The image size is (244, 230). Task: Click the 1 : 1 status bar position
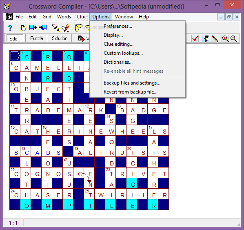13,223
